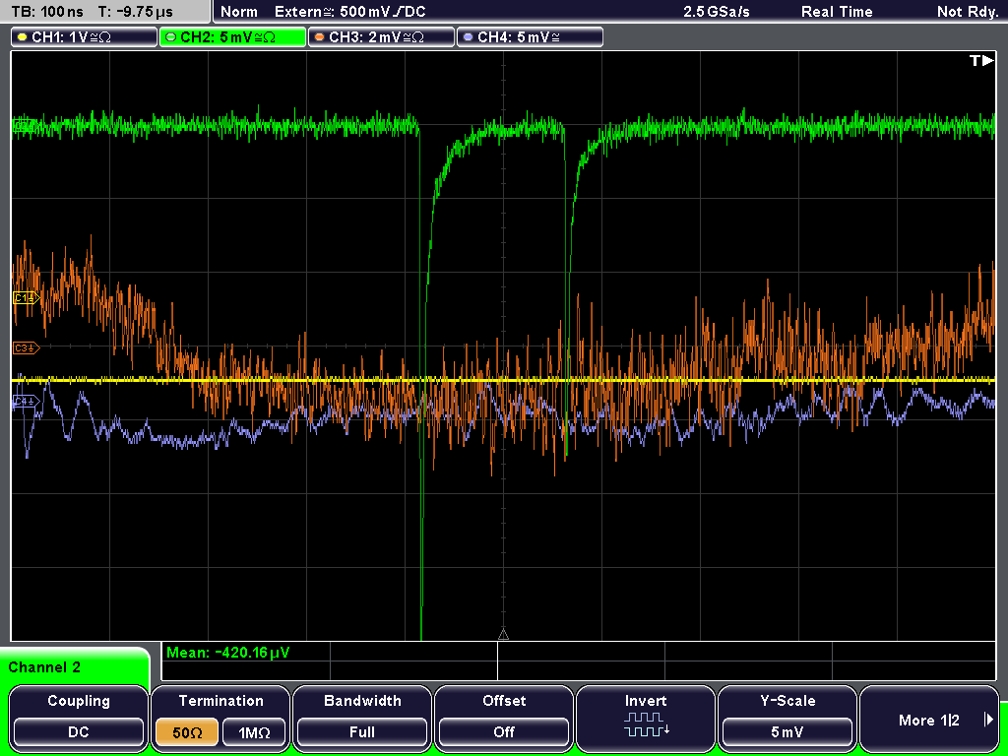Select the CH3: 2mV channel tab
Screen dimensions: 1008x756
pyautogui.click(x=381, y=37)
